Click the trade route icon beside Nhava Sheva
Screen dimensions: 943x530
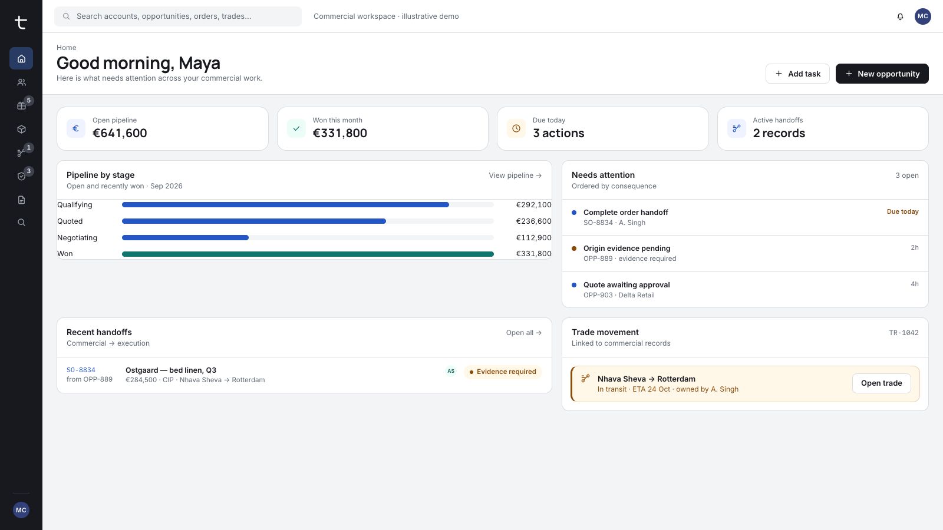coord(585,379)
